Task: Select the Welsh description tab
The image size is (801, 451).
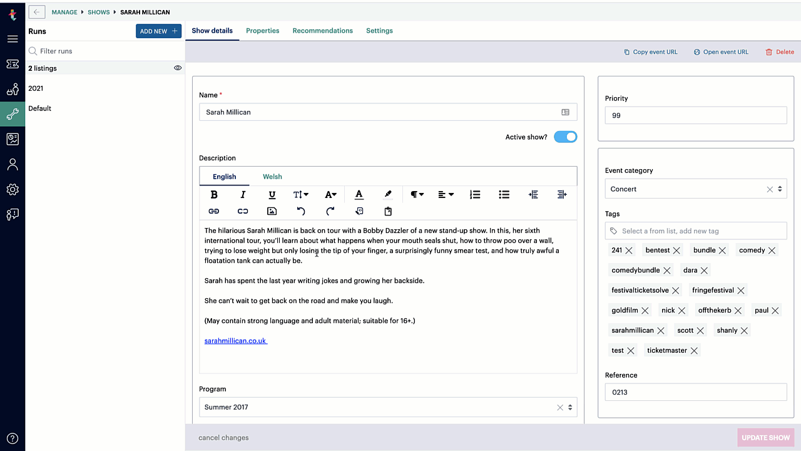Action: pos(272,177)
